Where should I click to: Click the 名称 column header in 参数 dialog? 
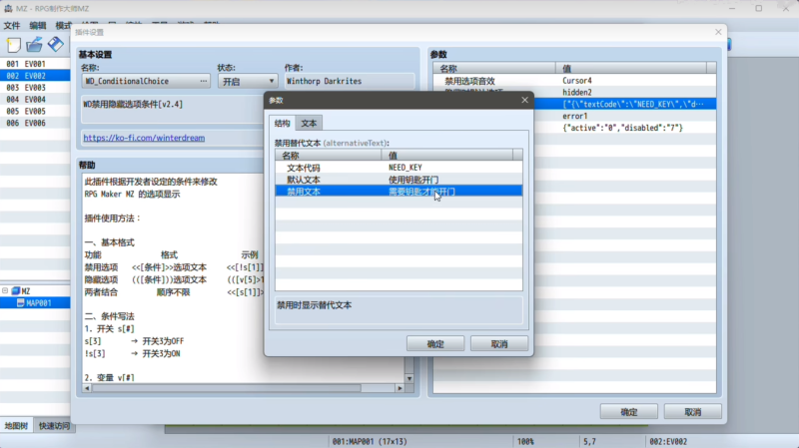click(x=329, y=156)
